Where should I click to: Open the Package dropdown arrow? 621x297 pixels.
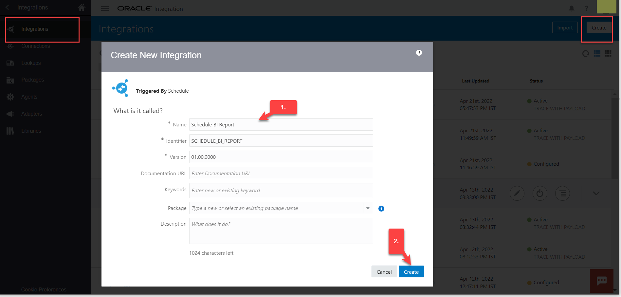pyautogui.click(x=368, y=208)
